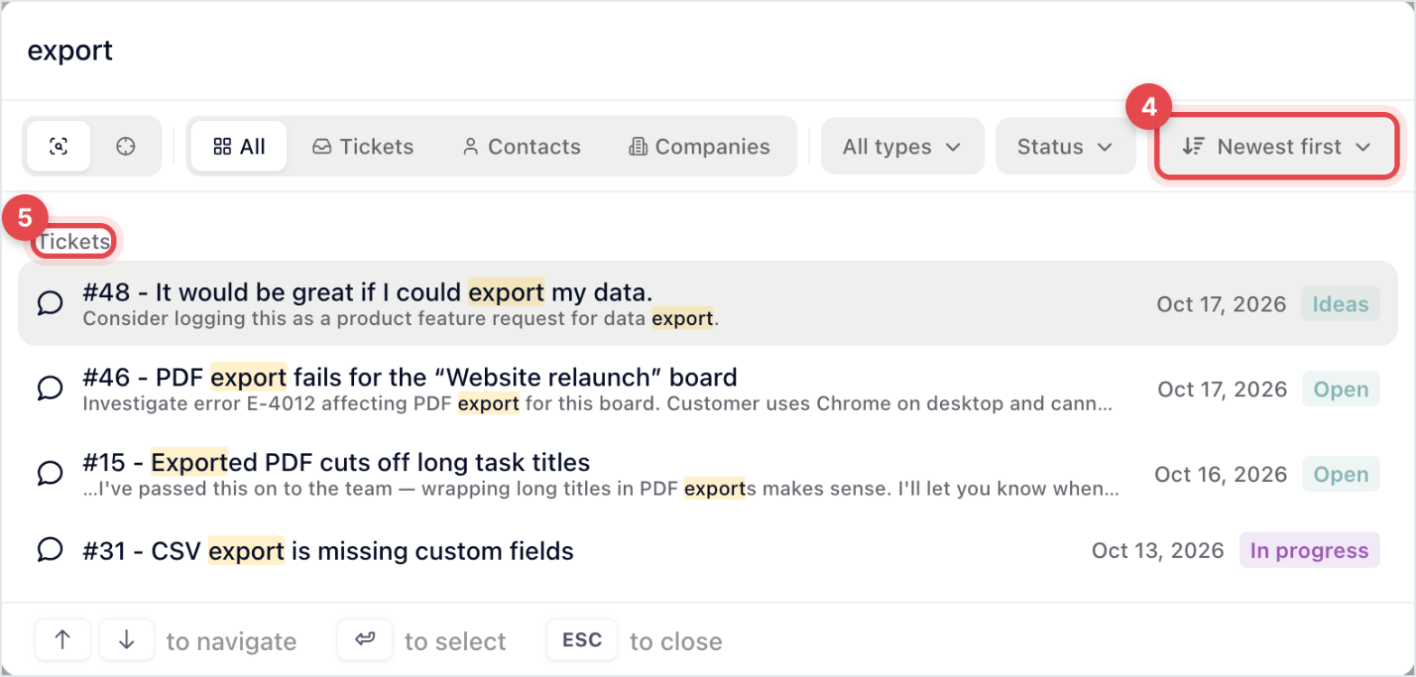The height and width of the screenshot is (677, 1416).
Task: Select the scan-focus search mode icon
Action: tap(59, 146)
